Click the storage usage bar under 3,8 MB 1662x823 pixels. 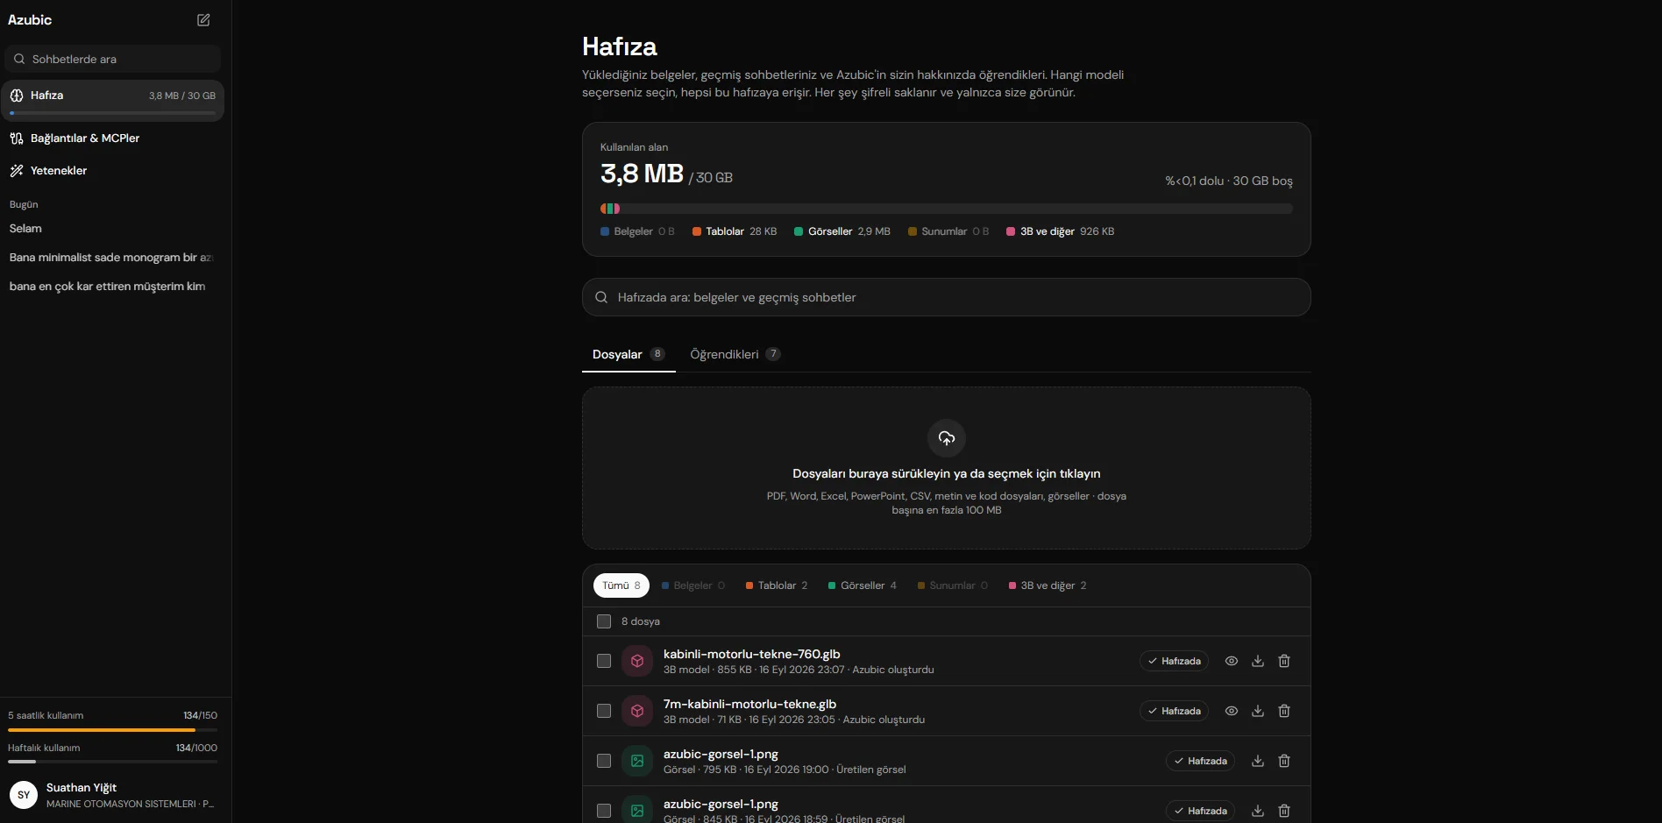(x=947, y=209)
